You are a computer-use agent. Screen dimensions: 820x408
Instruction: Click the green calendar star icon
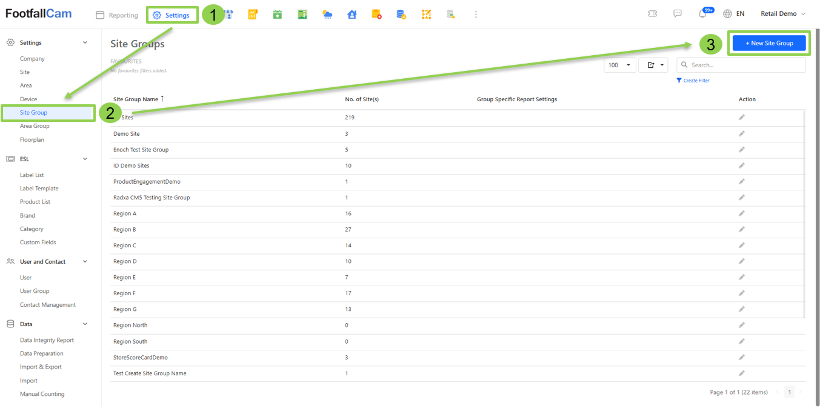(x=278, y=15)
